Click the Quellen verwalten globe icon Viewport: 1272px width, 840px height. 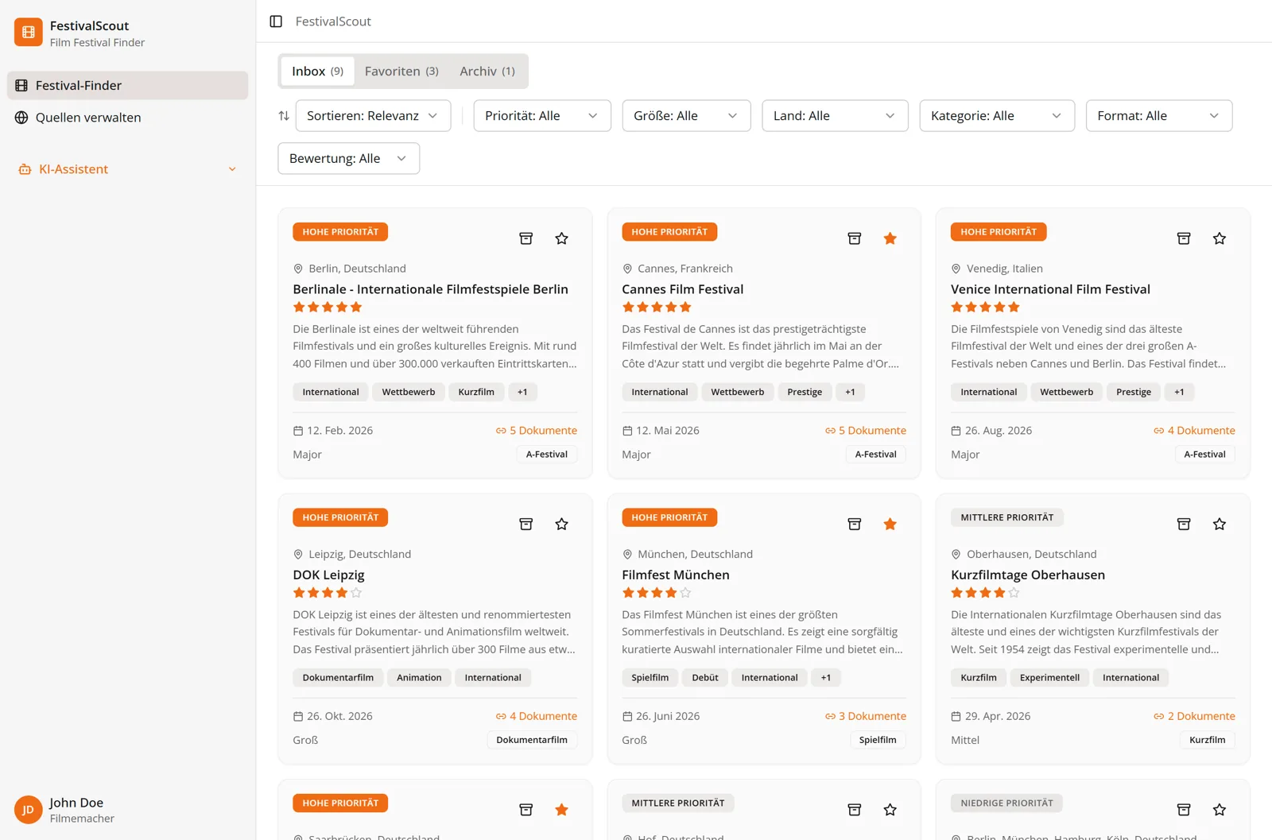(x=21, y=118)
